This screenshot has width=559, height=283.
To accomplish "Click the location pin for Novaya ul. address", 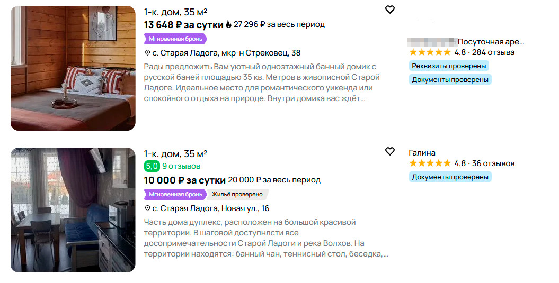I will pos(147,208).
